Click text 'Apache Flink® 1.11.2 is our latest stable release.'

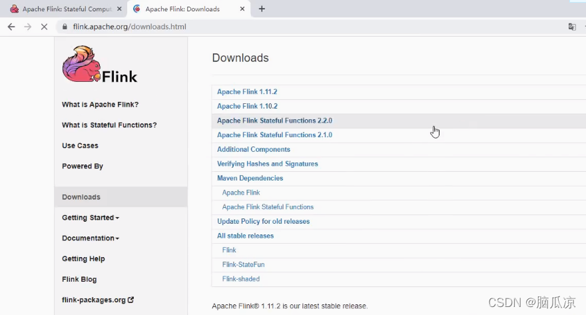point(290,306)
